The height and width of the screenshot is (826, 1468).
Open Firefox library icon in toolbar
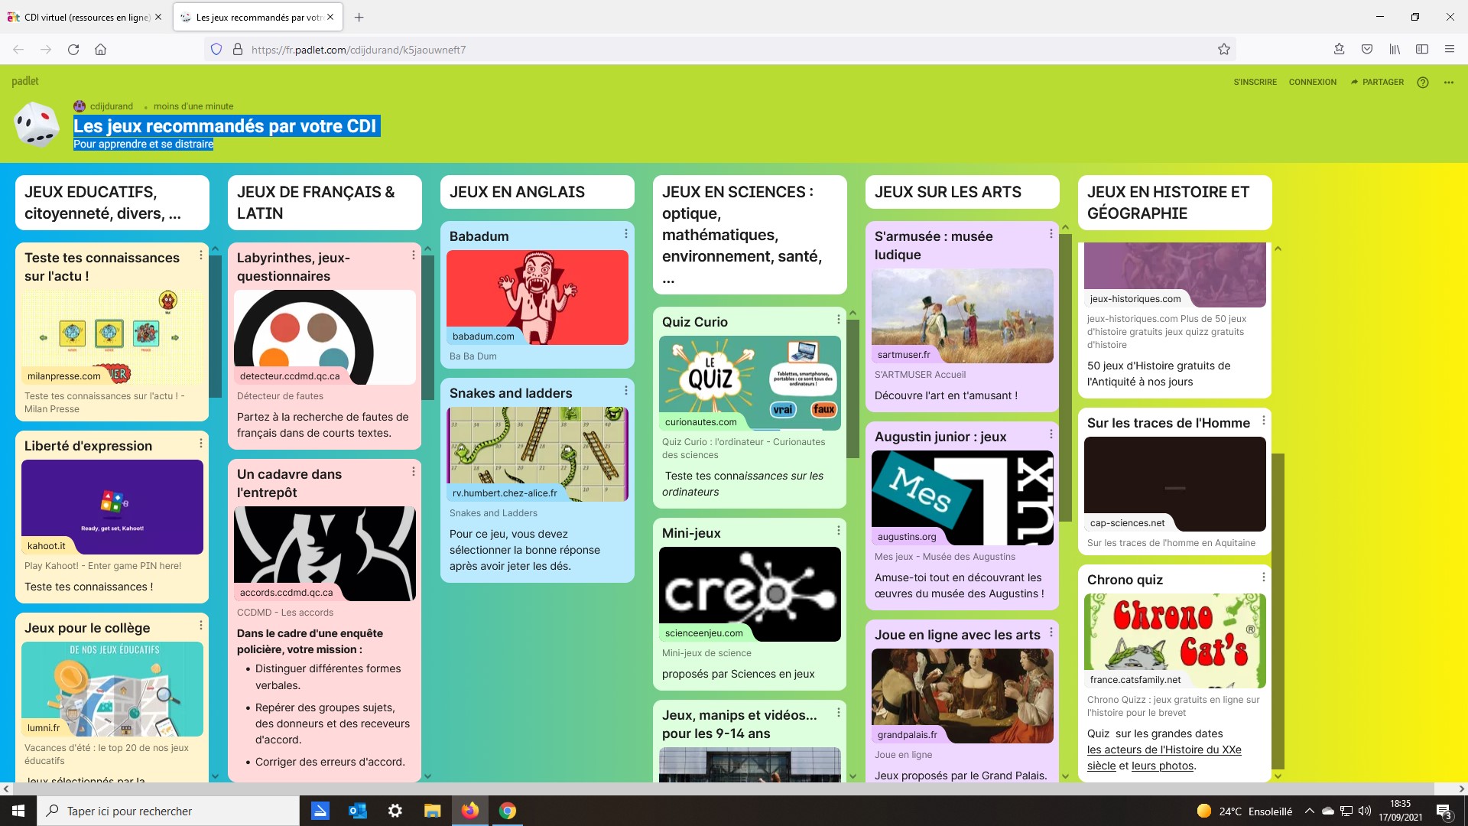pos(1395,50)
